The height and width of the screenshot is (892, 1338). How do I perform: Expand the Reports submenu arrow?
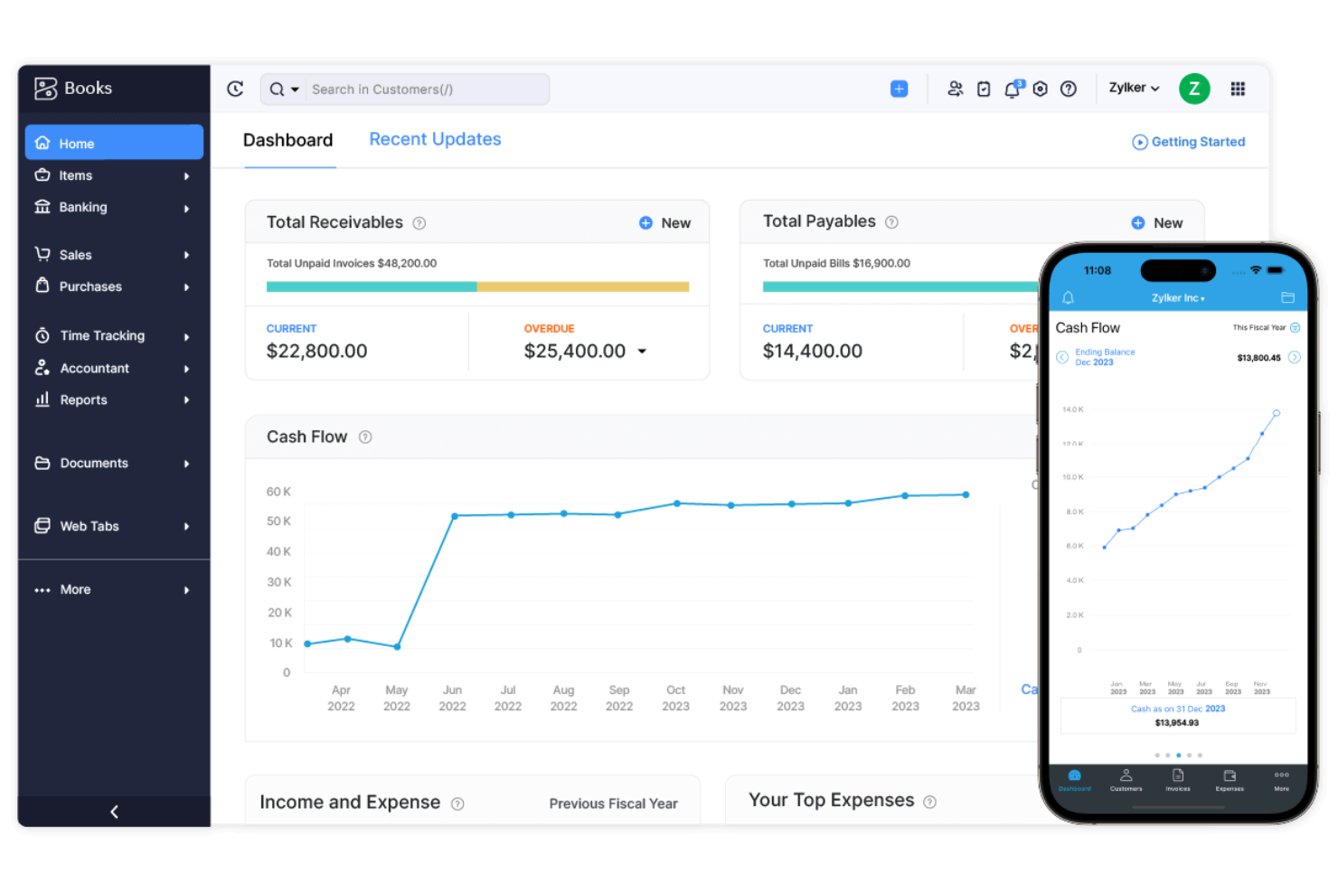click(x=187, y=400)
